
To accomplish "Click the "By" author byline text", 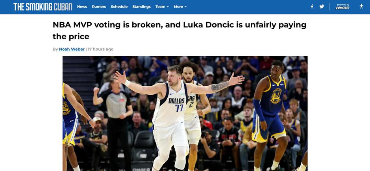I will coord(55,49).
